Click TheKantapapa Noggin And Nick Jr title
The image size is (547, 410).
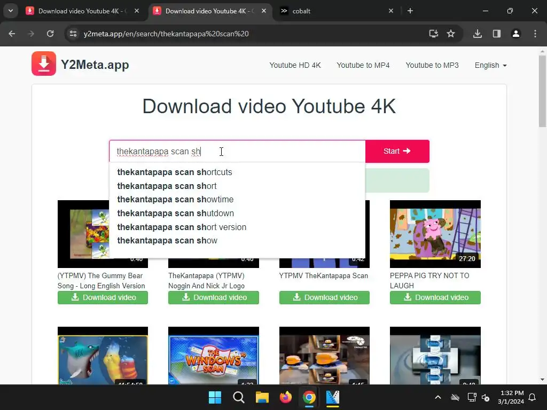pyautogui.click(x=207, y=281)
